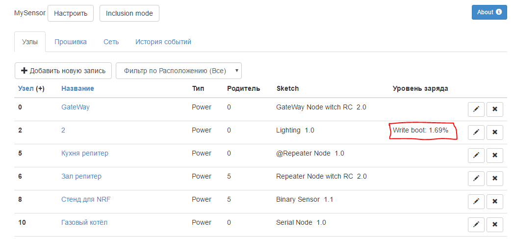Edit the Стенд для NRF node
The image size is (514, 239).
point(476,201)
